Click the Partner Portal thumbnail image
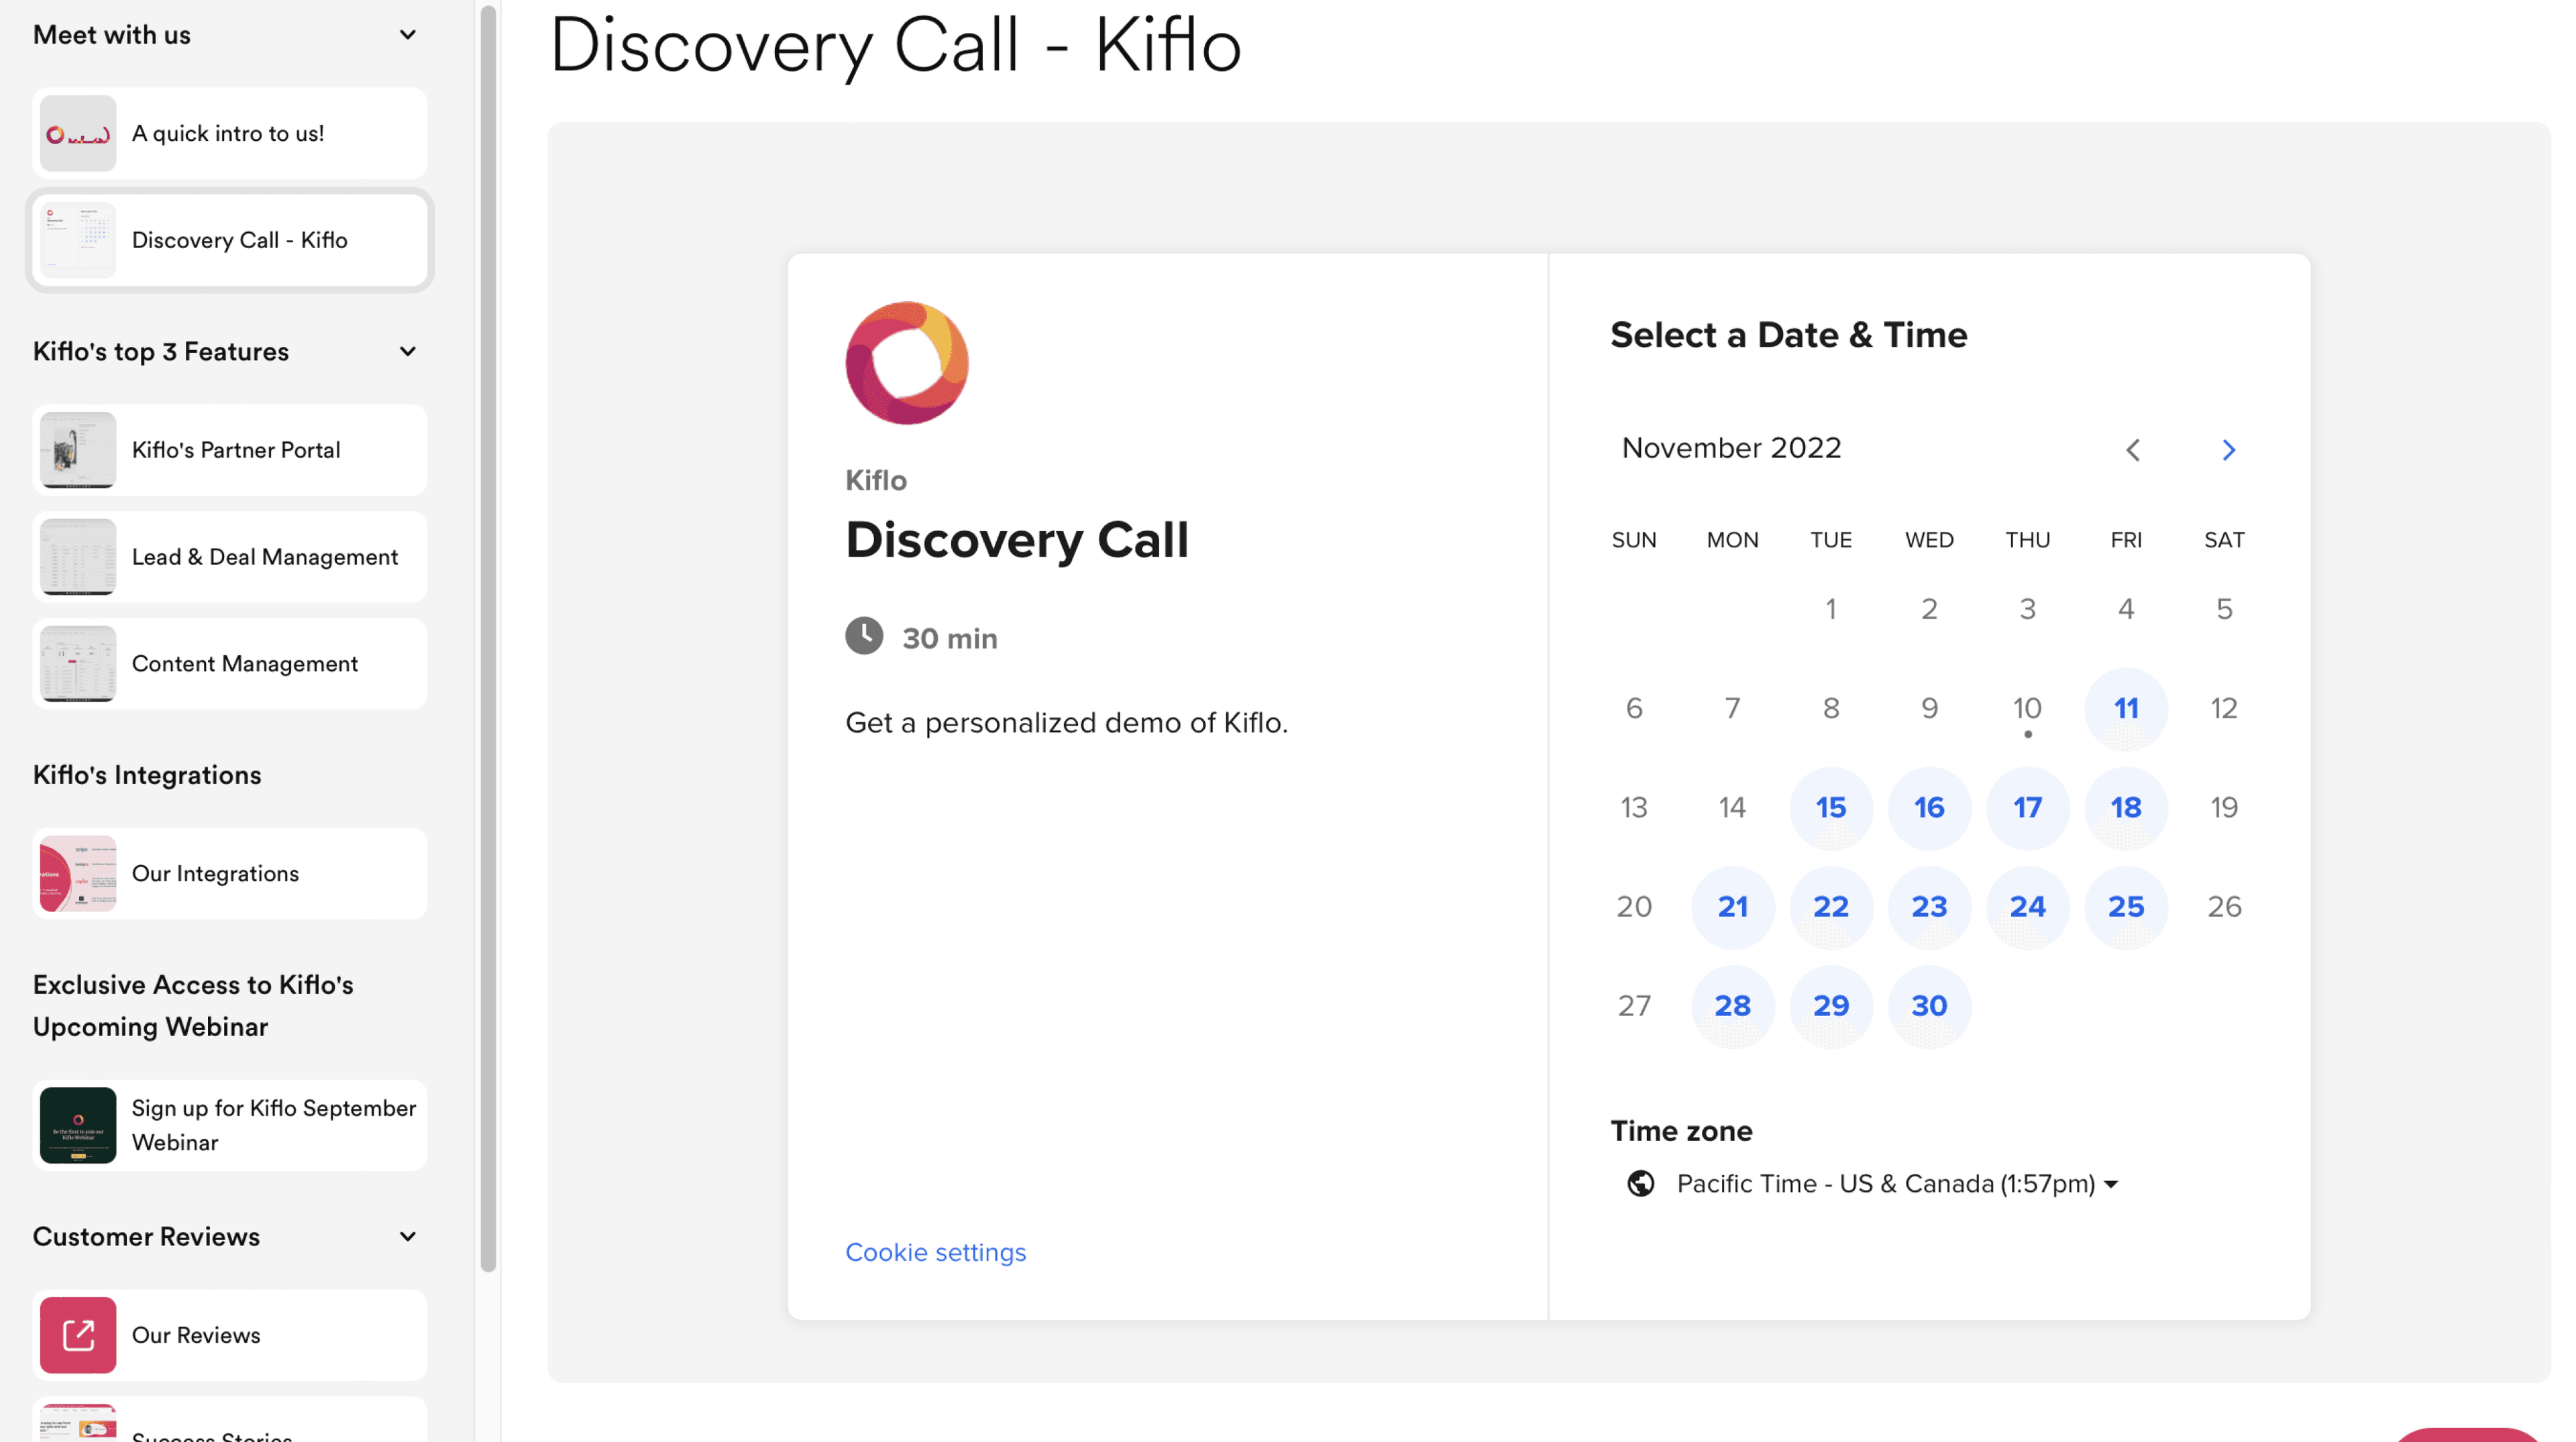Screen dimensions: 2576x1442 tap(78, 451)
